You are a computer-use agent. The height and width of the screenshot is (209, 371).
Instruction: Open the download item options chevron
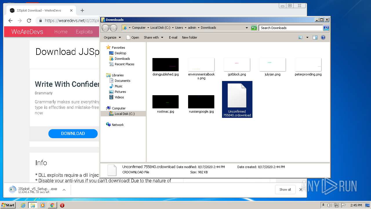tap(64, 190)
